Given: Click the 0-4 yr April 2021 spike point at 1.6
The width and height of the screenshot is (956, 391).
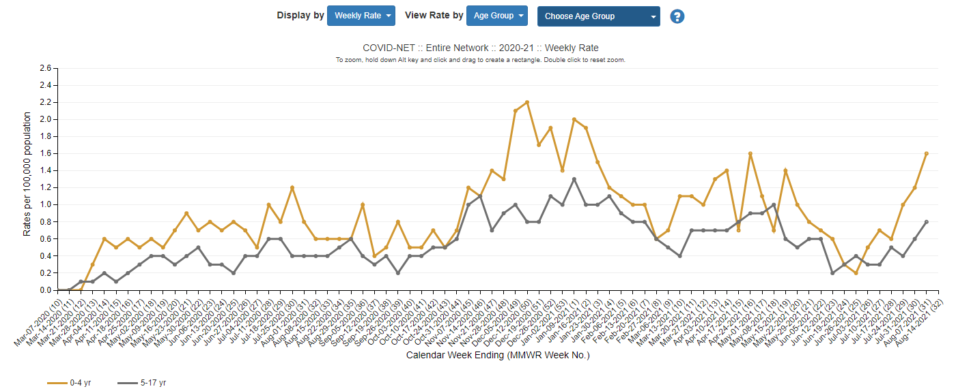Looking at the screenshot, I should [750, 153].
